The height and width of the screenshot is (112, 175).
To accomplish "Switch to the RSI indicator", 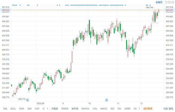I will click(x=120, y=109).
